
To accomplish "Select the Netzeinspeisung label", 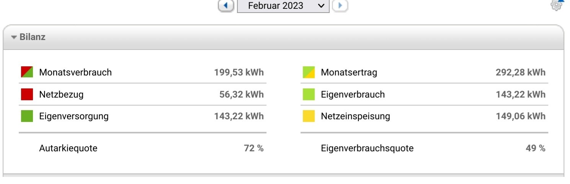I will pos(355,117).
